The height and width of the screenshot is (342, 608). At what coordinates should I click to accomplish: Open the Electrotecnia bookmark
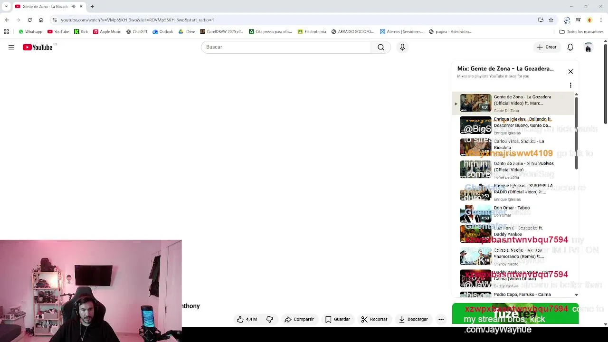point(312,32)
